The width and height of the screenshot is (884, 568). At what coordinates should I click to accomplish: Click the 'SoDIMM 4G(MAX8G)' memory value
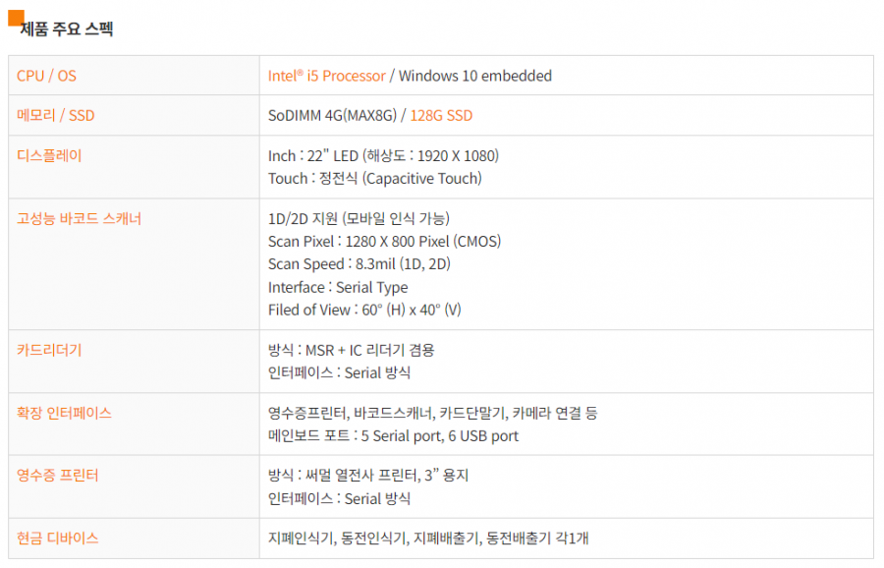point(332,115)
